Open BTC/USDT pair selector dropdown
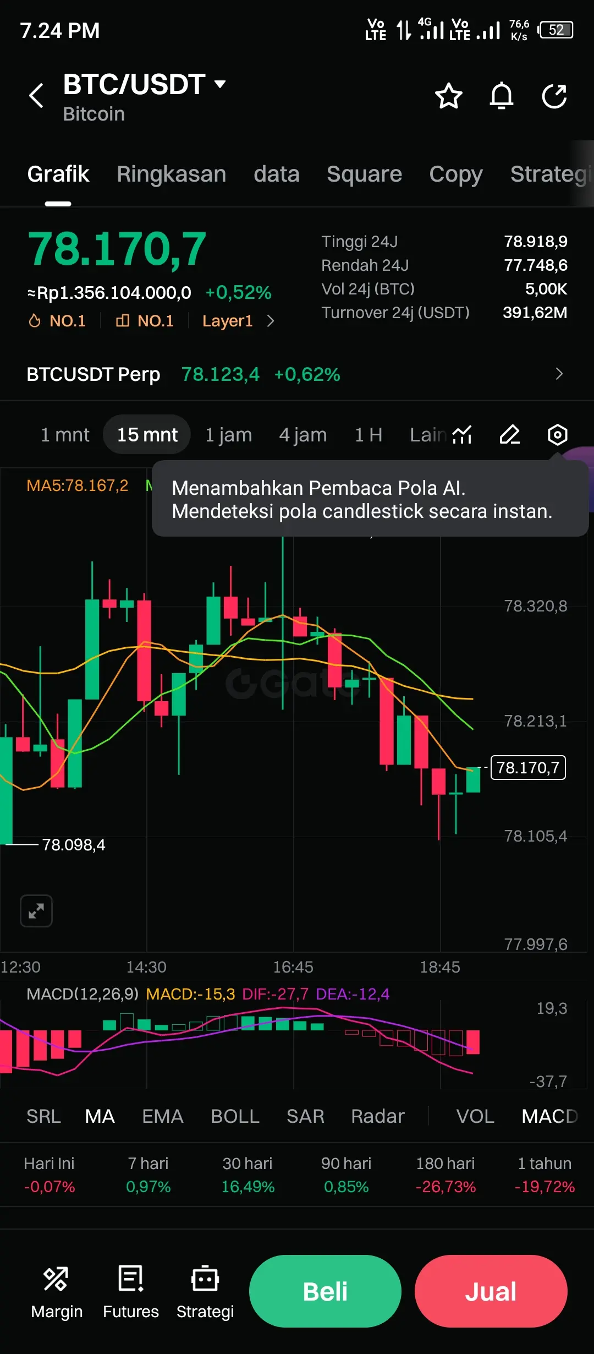 145,84
